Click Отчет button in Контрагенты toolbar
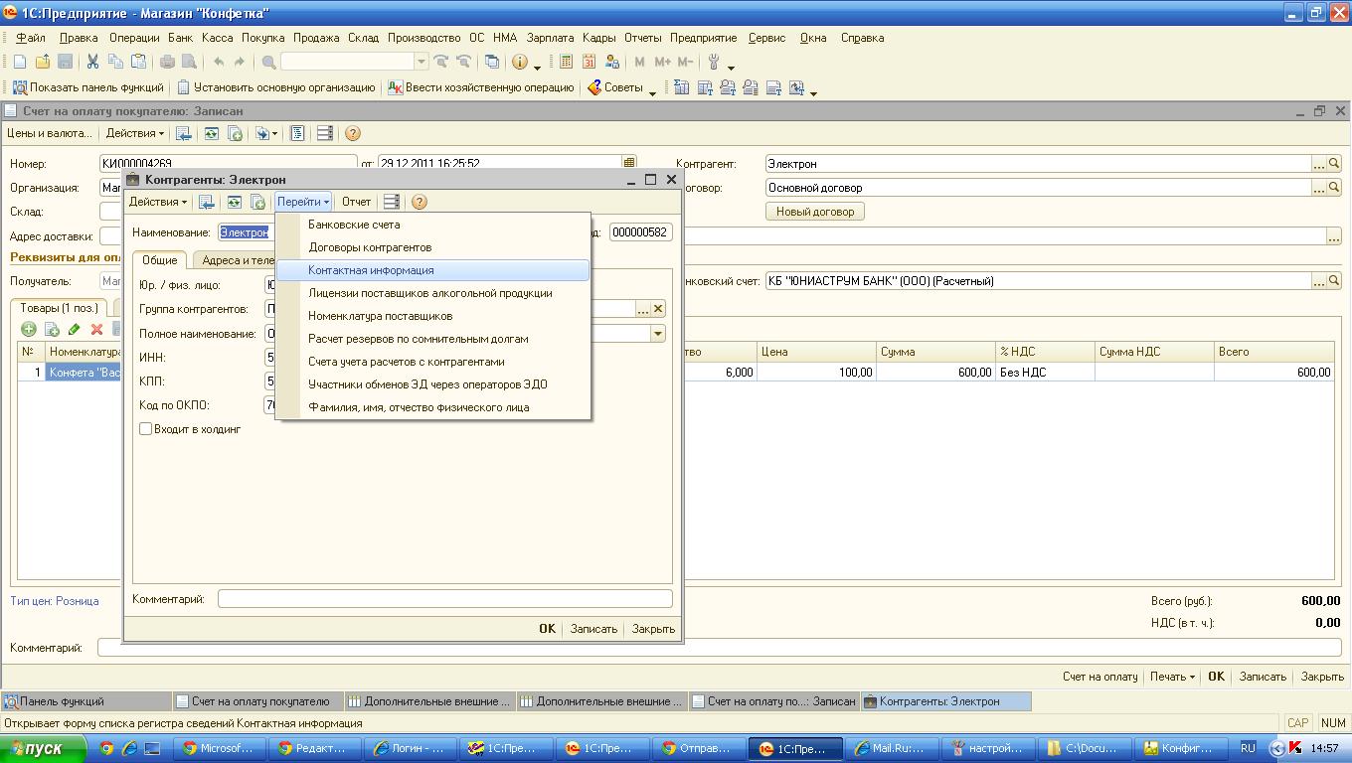Image resolution: width=1352 pixels, height=763 pixels. 356,202
